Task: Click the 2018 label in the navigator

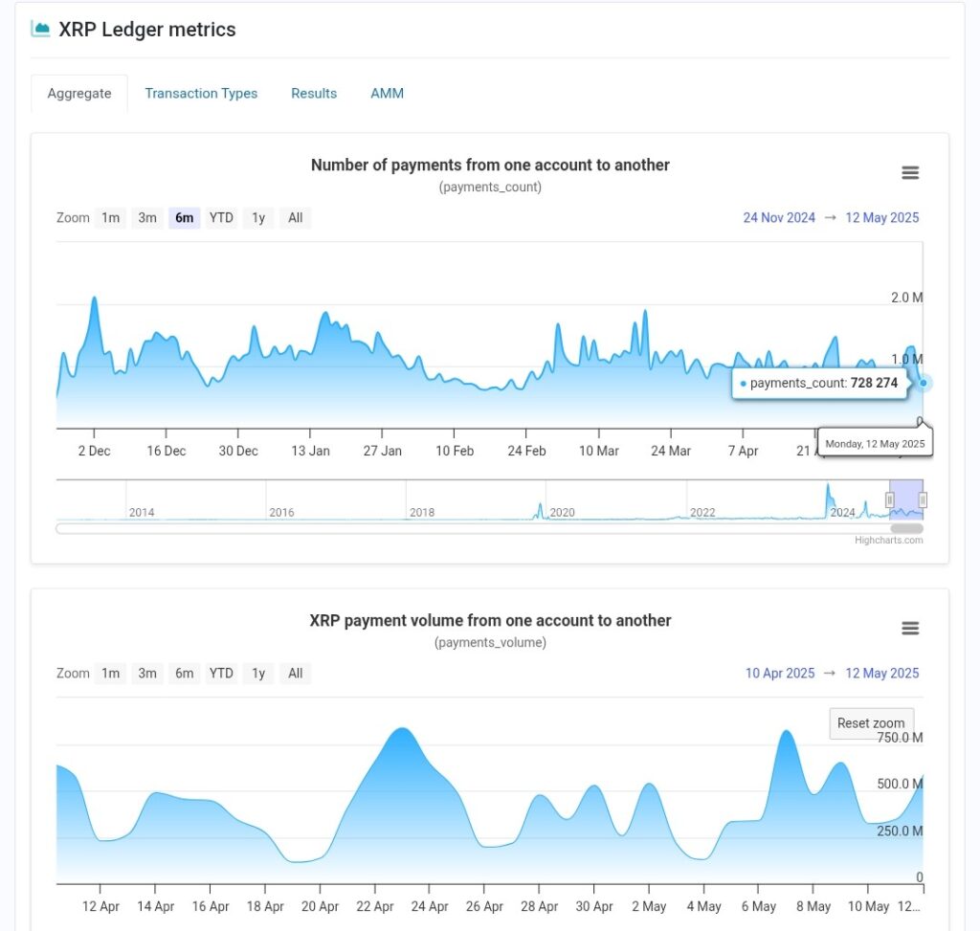Action: [422, 512]
